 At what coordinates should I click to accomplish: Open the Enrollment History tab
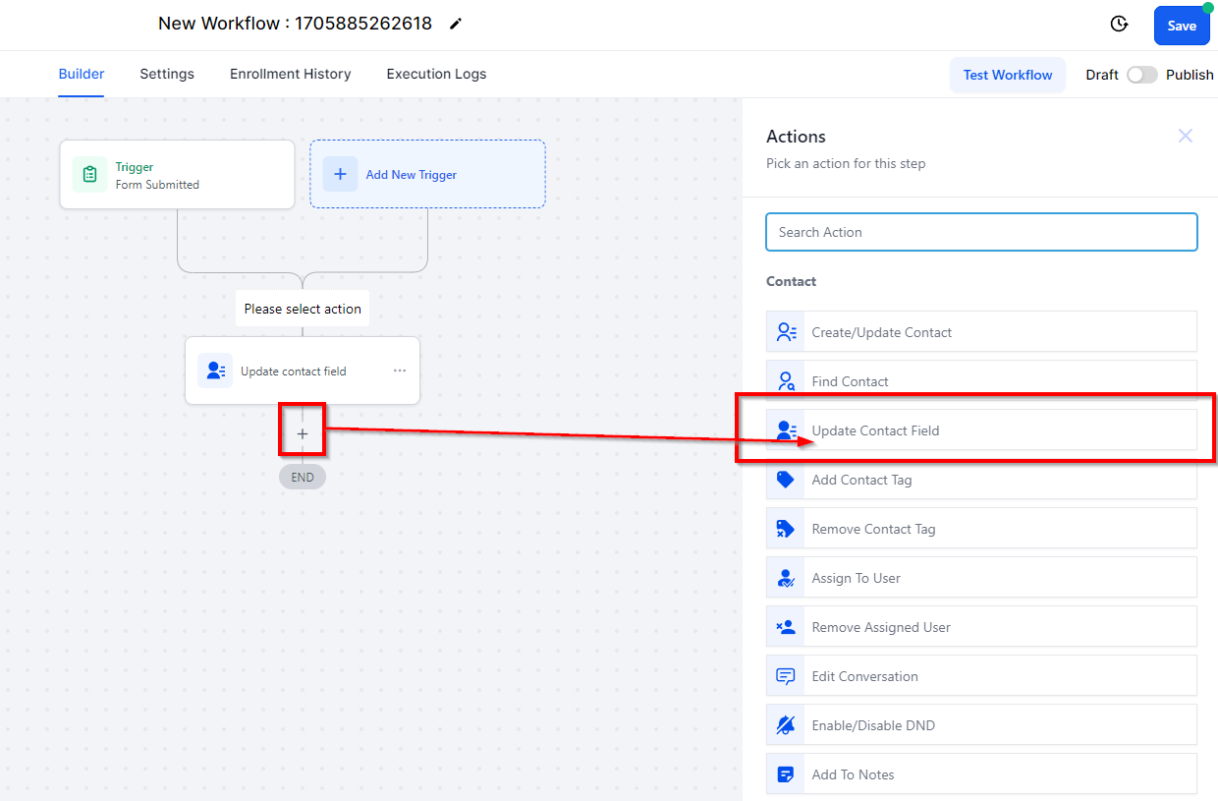tap(291, 74)
